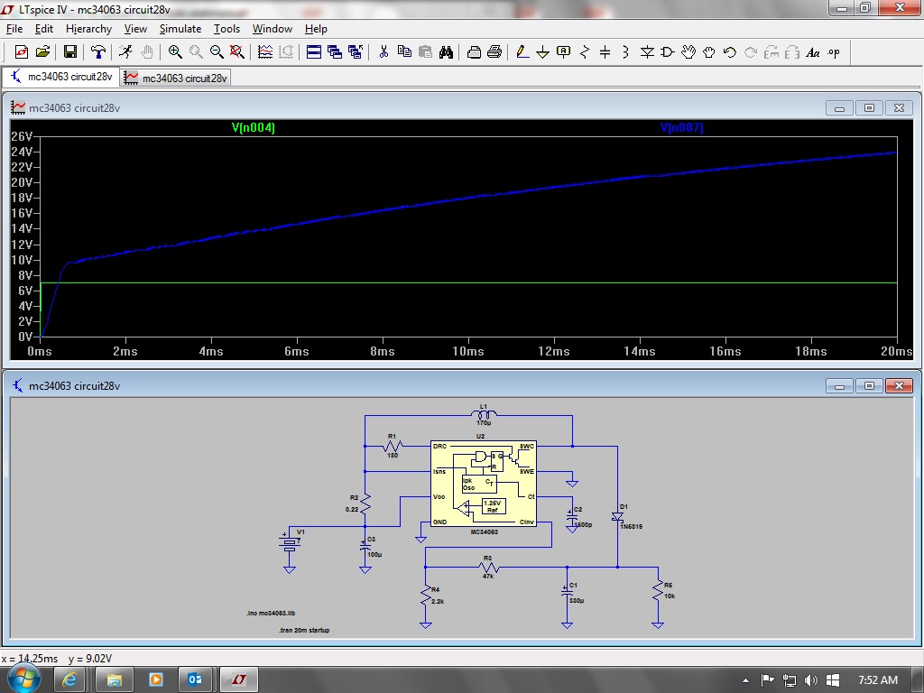Screen dimensions: 924x693
Task: Pick the Diode component tool
Action: (647, 52)
